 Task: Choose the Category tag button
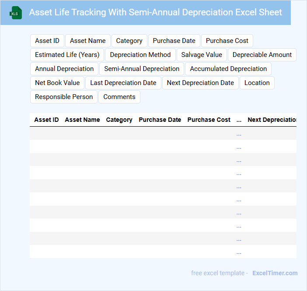pyautogui.click(x=129, y=41)
